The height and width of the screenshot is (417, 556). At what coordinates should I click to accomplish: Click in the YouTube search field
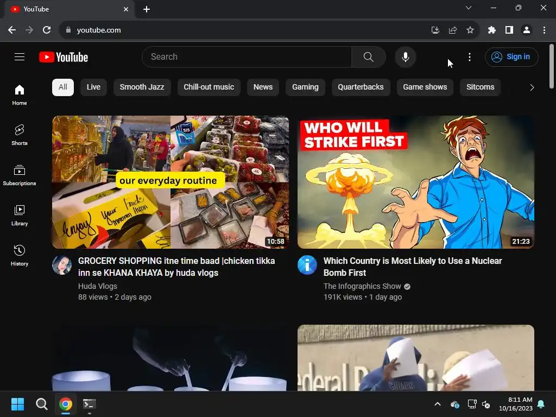pos(247,56)
